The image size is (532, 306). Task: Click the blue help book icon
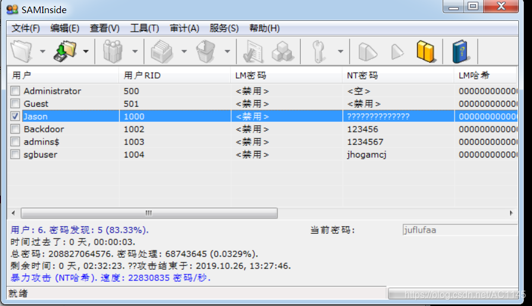point(461,51)
